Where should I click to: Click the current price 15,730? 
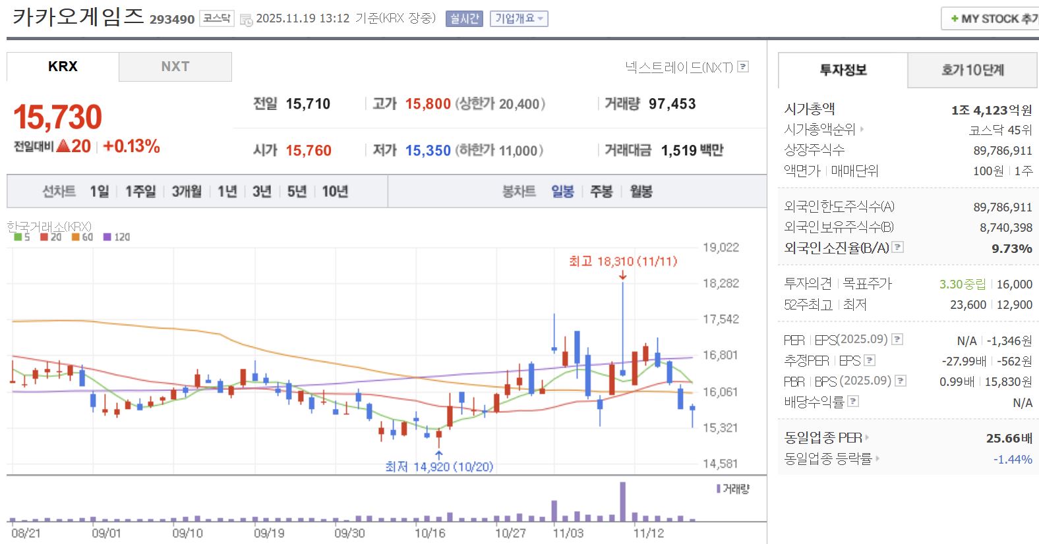[x=58, y=117]
